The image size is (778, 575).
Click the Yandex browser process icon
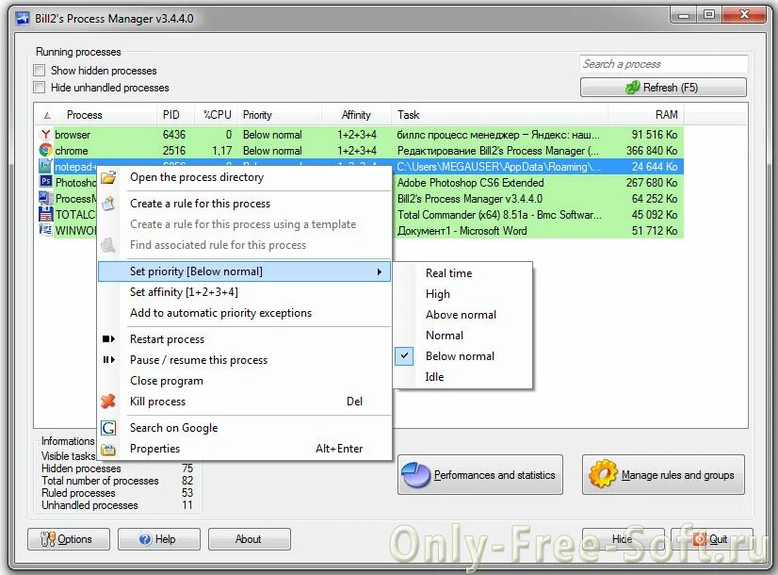tap(45, 135)
